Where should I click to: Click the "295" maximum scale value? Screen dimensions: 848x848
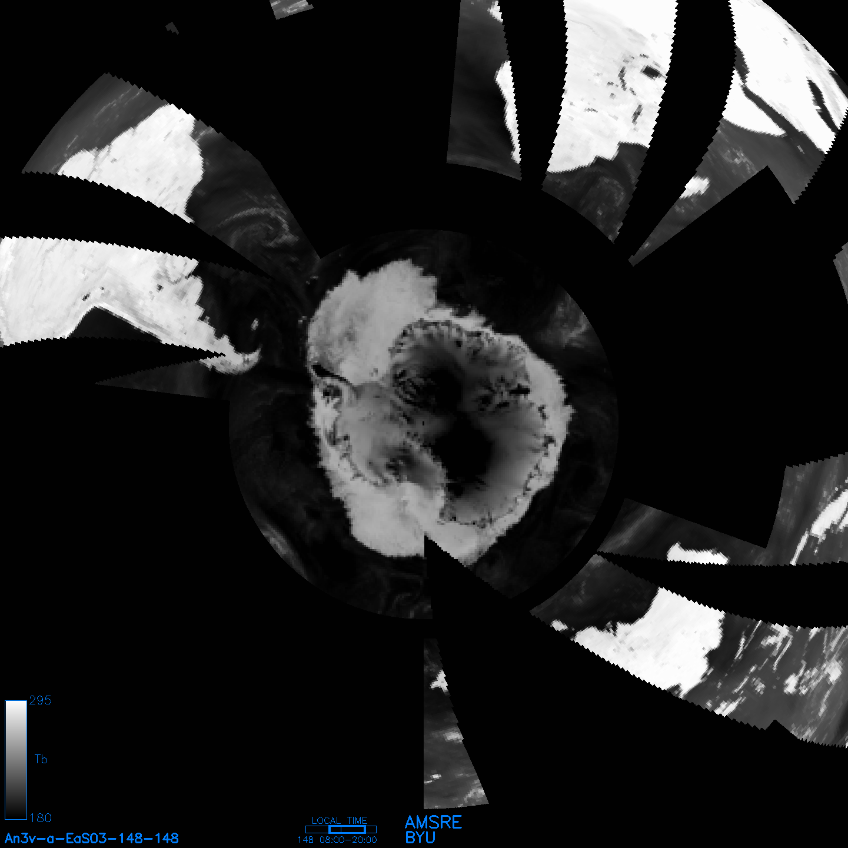point(41,700)
